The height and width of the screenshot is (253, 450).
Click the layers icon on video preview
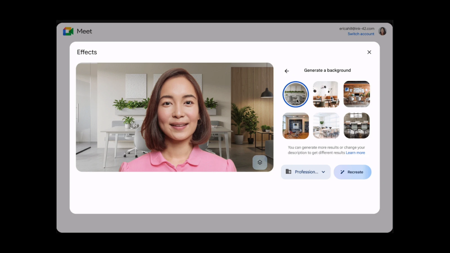pyautogui.click(x=260, y=162)
